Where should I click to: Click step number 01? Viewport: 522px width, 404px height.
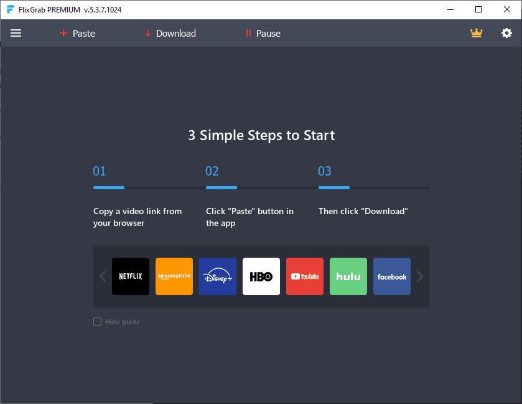[99, 171]
